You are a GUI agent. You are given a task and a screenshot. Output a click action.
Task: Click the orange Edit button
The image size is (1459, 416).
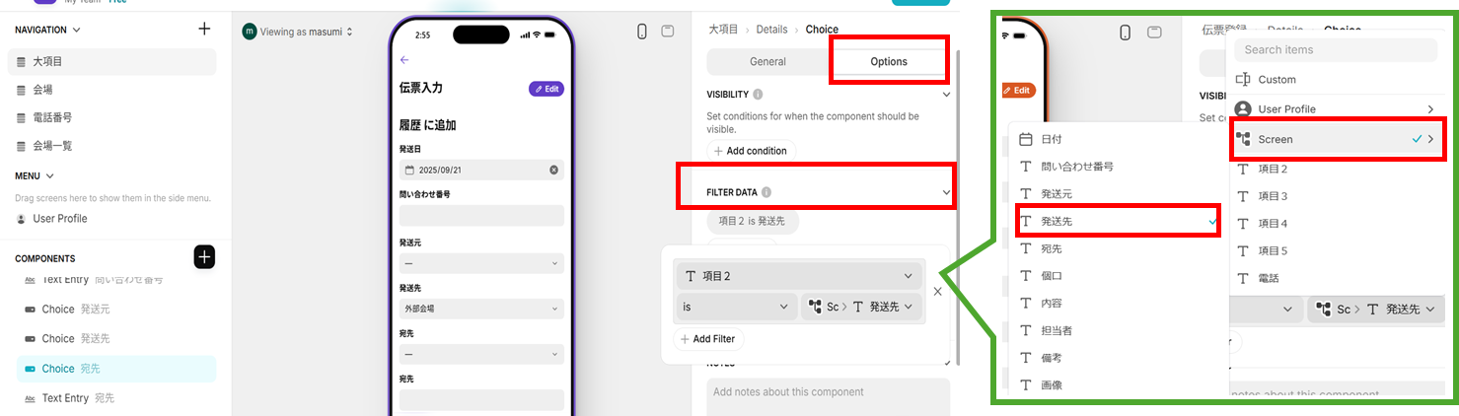1017,90
